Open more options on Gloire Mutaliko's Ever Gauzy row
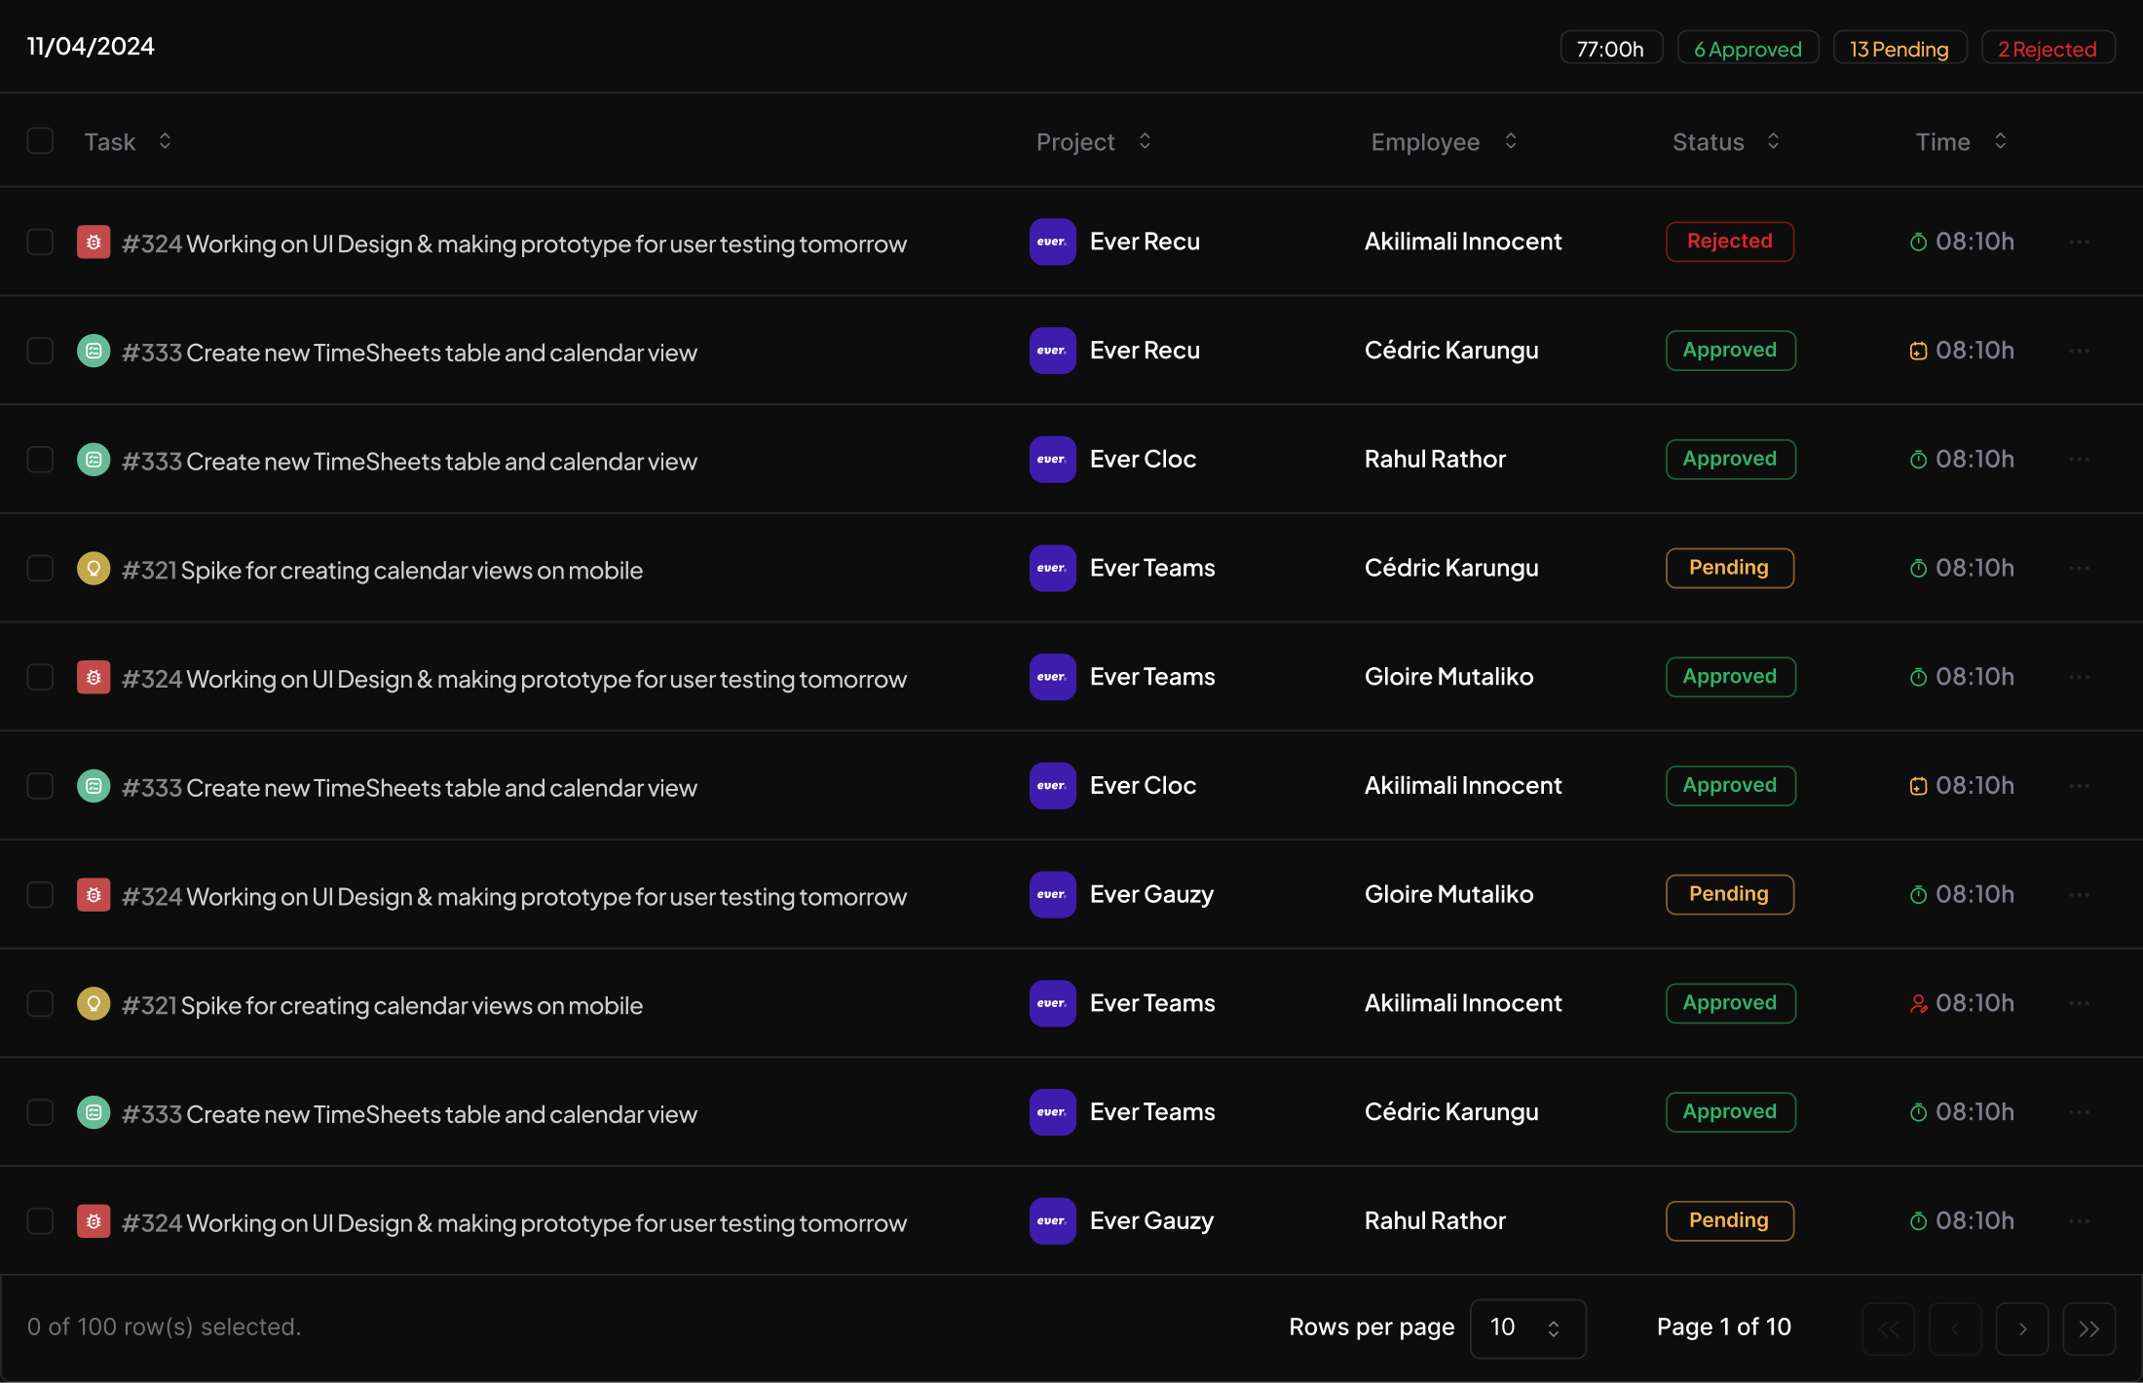 (2079, 895)
